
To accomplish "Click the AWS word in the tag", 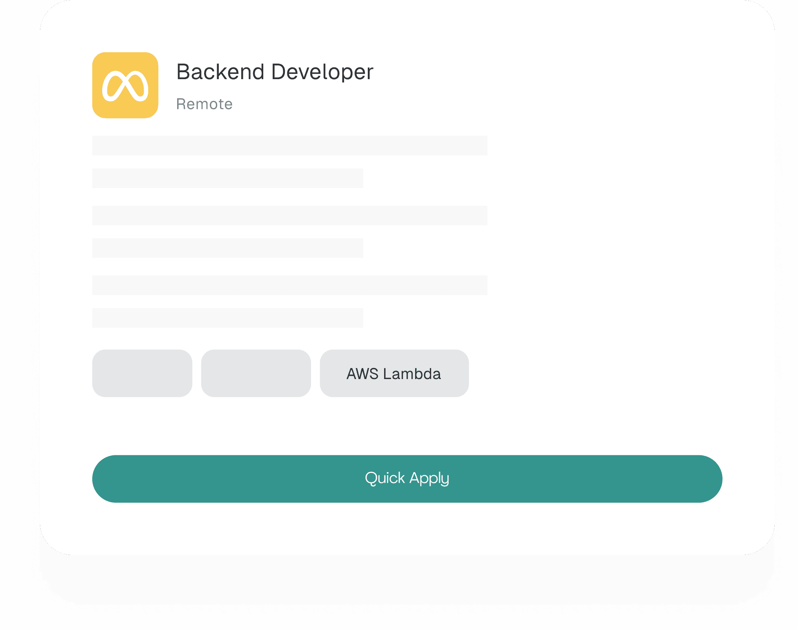I will click(x=362, y=374).
